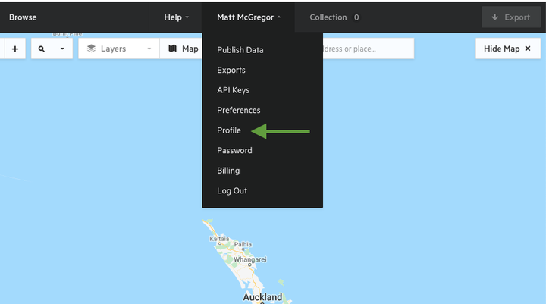Expand the Layers dropdown caret

[x=149, y=49]
